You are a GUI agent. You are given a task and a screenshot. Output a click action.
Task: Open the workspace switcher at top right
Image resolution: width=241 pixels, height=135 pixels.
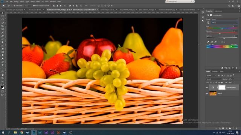tap(233, 6)
